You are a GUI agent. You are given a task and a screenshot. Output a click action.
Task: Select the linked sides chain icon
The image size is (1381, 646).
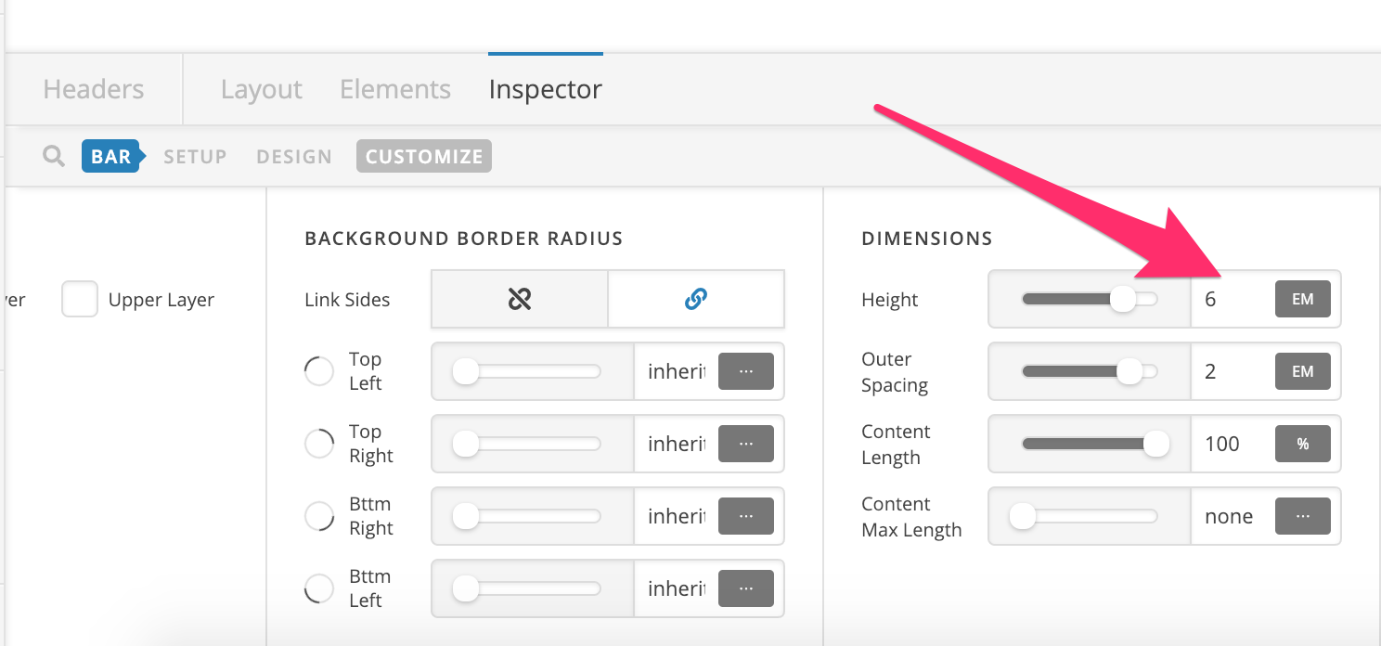point(696,299)
